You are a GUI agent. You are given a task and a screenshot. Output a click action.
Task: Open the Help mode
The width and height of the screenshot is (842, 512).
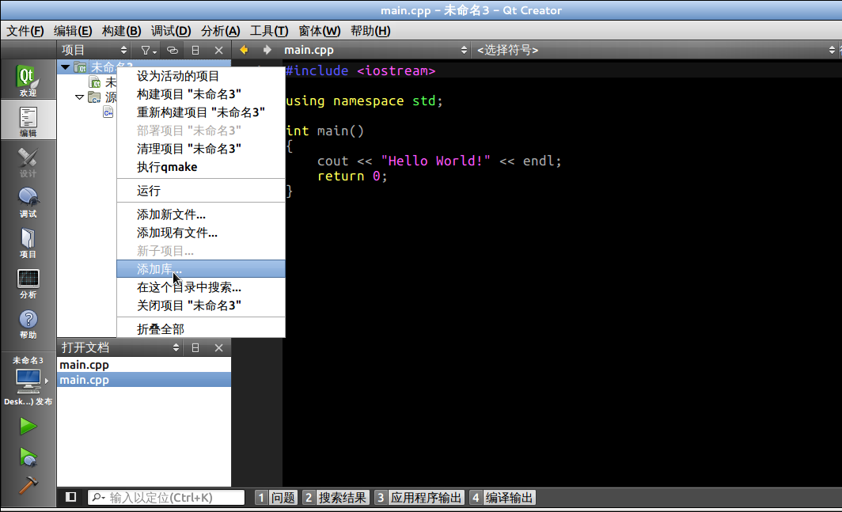pyautogui.click(x=28, y=324)
